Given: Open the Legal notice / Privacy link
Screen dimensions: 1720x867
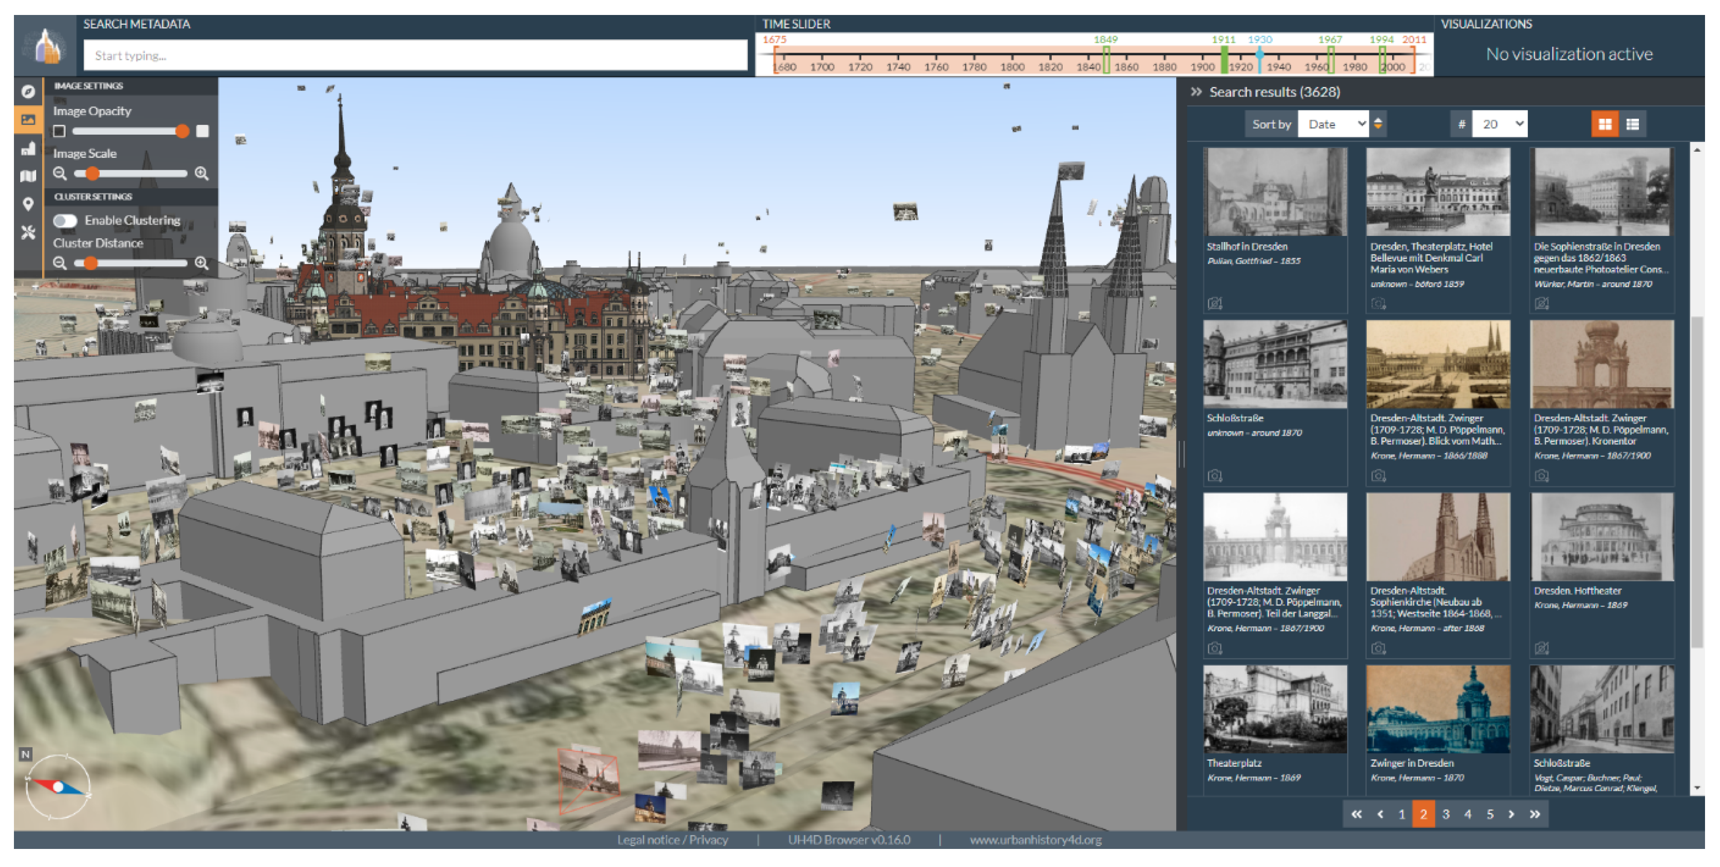Looking at the screenshot, I should (x=672, y=840).
